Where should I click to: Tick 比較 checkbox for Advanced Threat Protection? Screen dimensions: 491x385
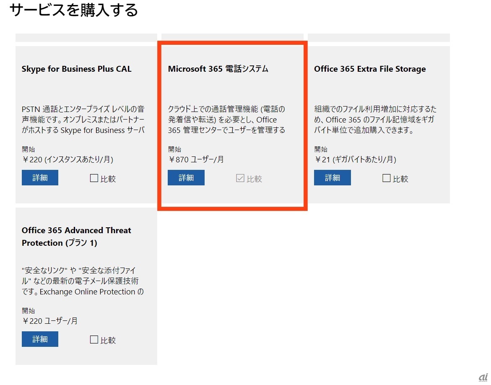click(94, 340)
